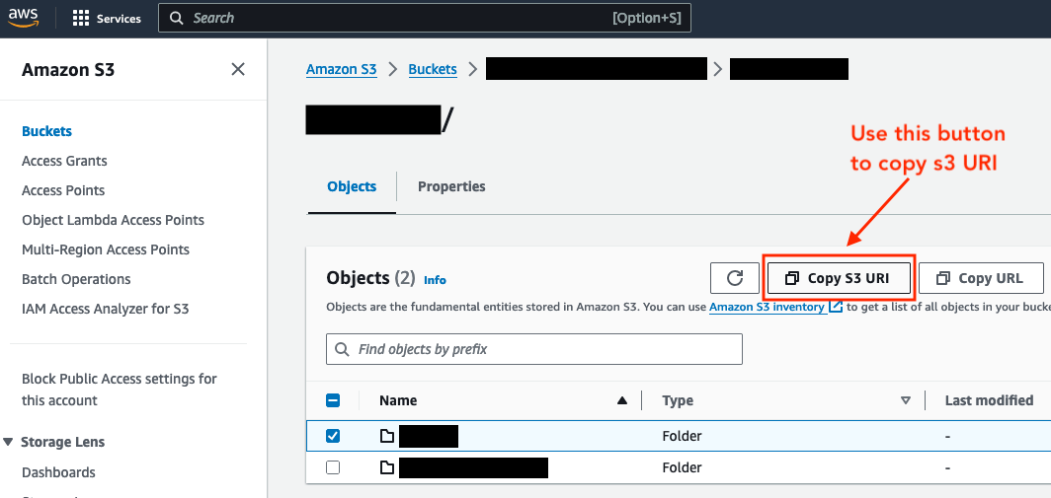Click the Services label in top bar
This screenshot has width=1051, height=498.
119,18
